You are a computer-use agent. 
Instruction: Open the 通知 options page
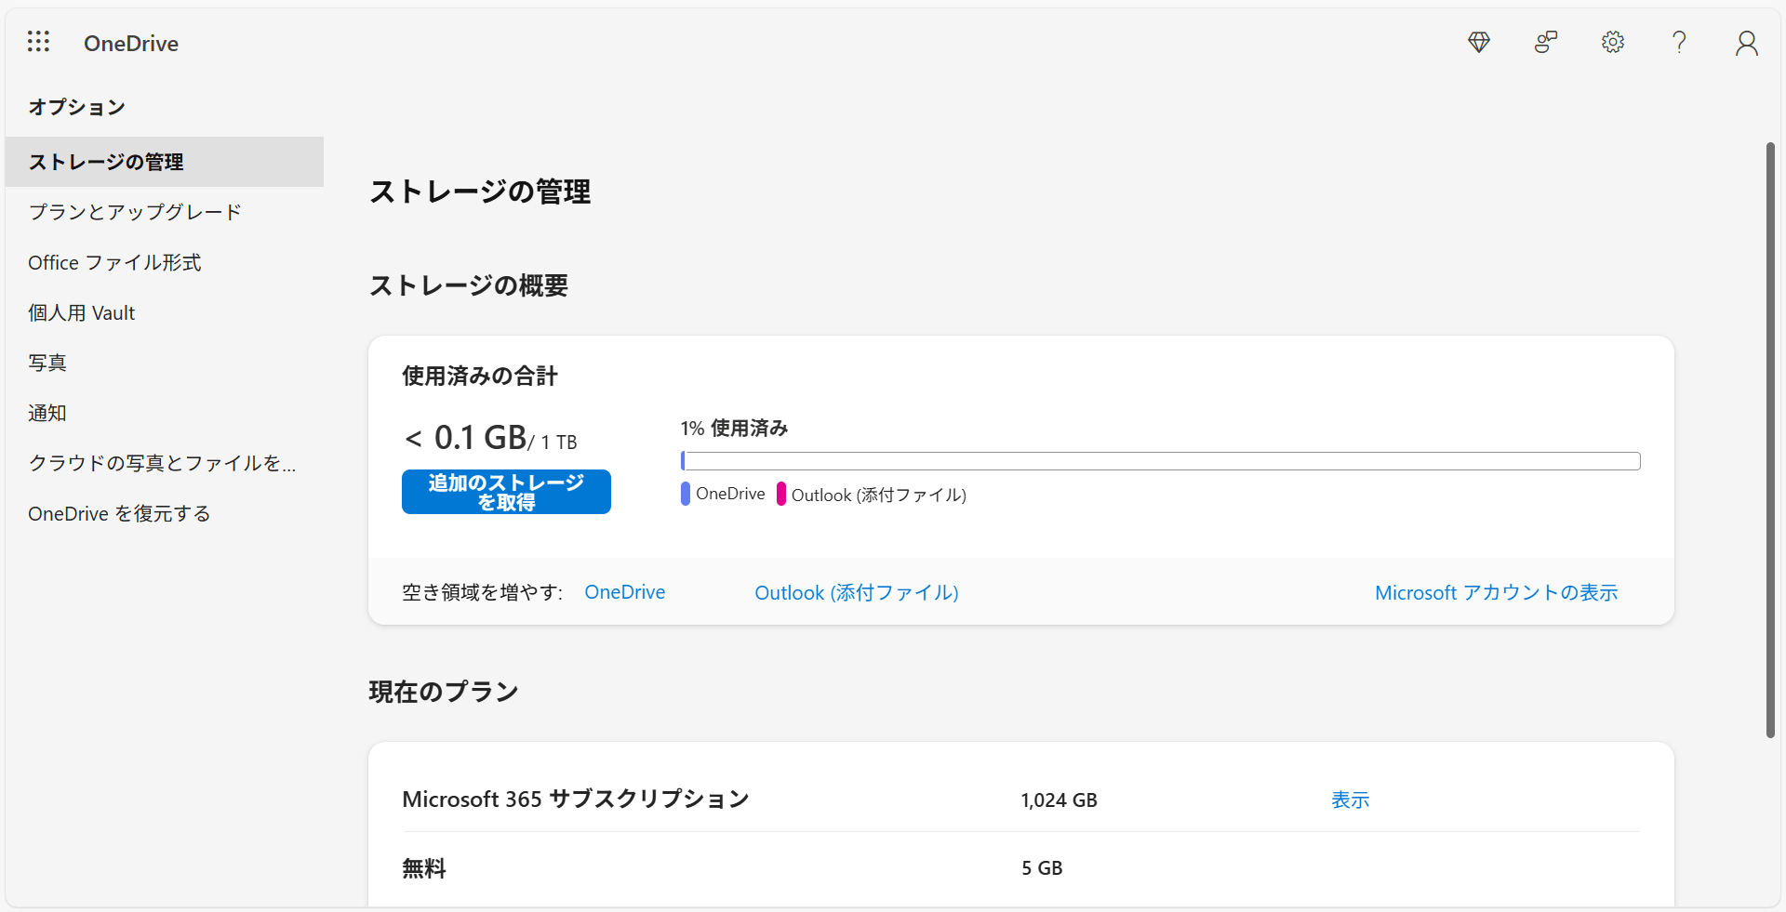coord(165,413)
